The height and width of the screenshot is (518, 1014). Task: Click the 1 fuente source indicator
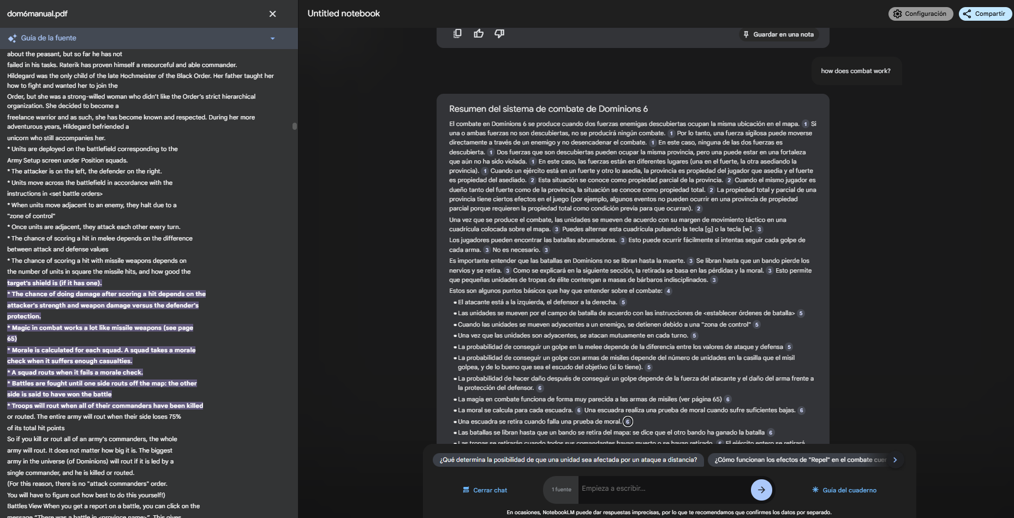pos(562,490)
